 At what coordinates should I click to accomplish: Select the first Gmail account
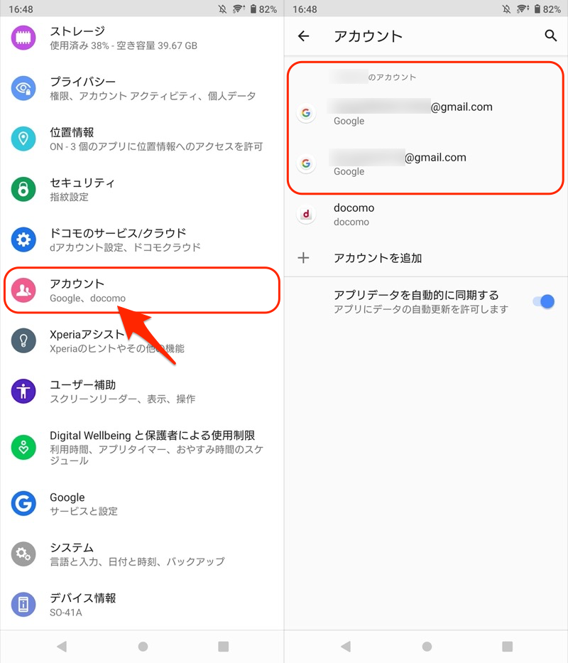coord(426,113)
